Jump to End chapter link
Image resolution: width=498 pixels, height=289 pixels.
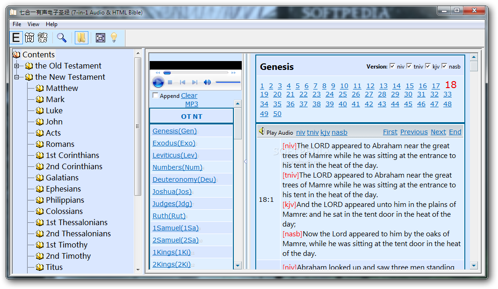click(x=455, y=132)
